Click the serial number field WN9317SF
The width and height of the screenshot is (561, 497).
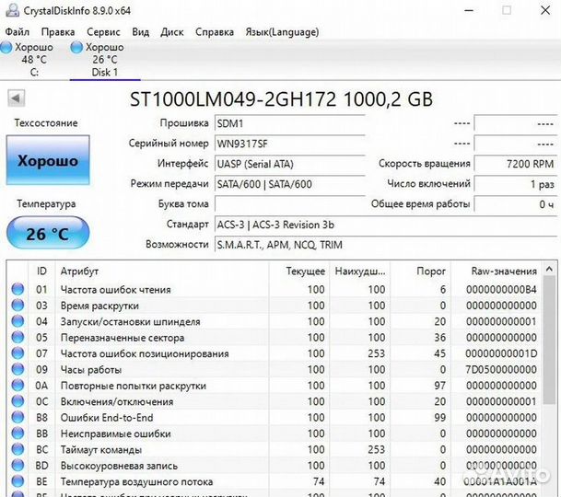(x=290, y=144)
